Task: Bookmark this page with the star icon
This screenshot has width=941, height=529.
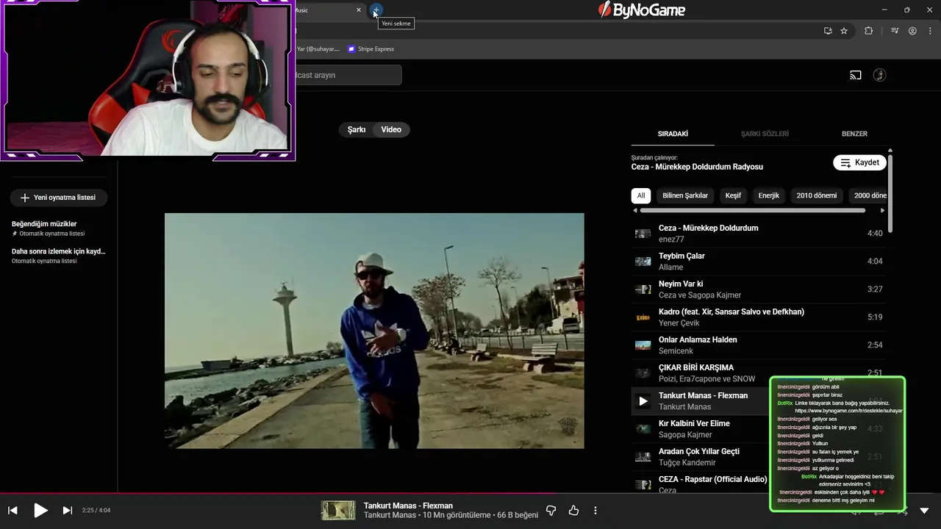Action: [x=844, y=31]
